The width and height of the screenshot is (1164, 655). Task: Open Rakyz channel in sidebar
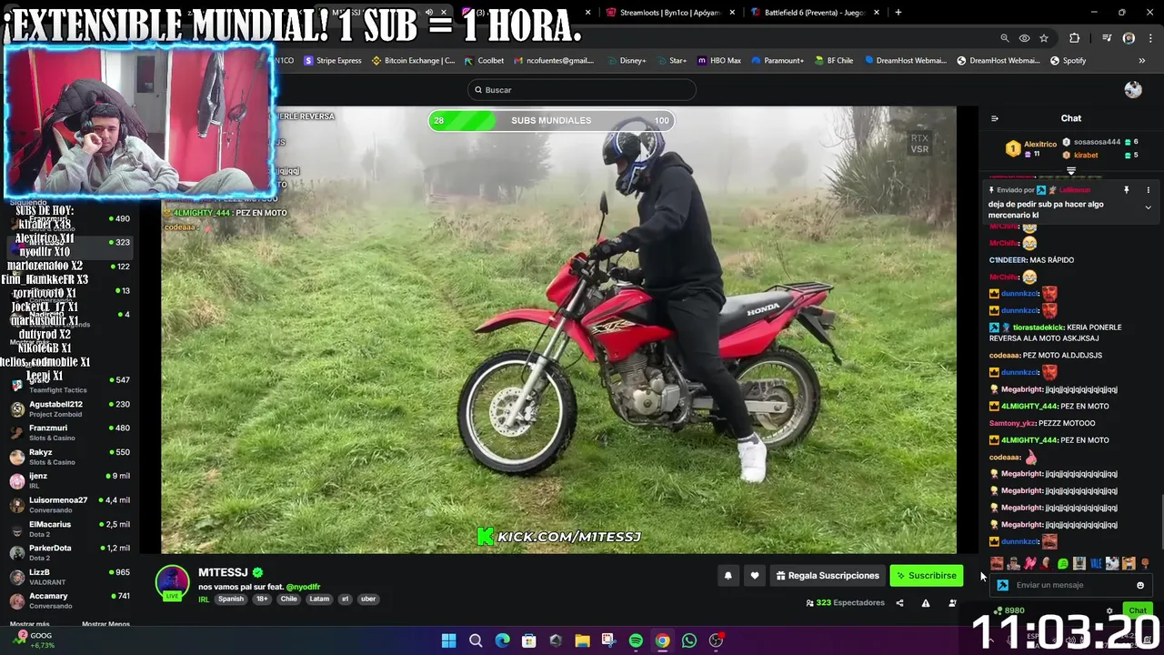click(x=69, y=456)
